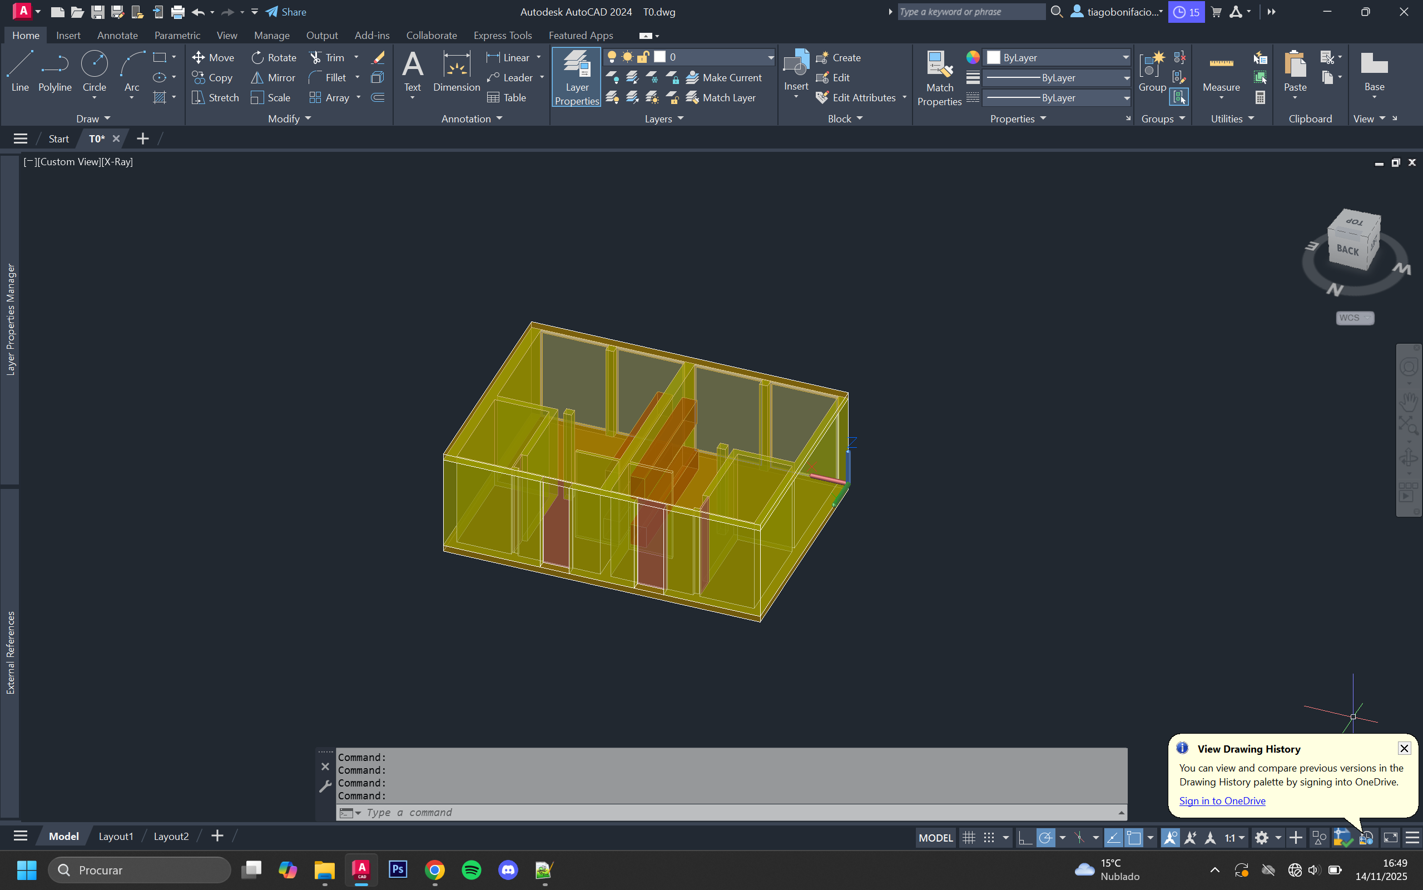
Task: Toggle layer 0 lock icon
Action: tap(643, 57)
